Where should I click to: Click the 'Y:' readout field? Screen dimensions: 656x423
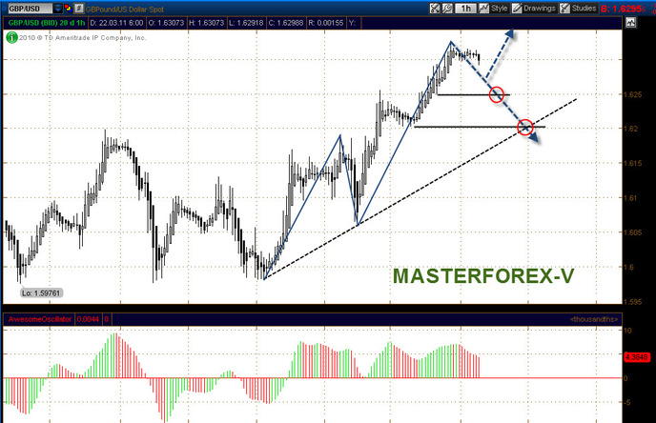[x=352, y=23]
